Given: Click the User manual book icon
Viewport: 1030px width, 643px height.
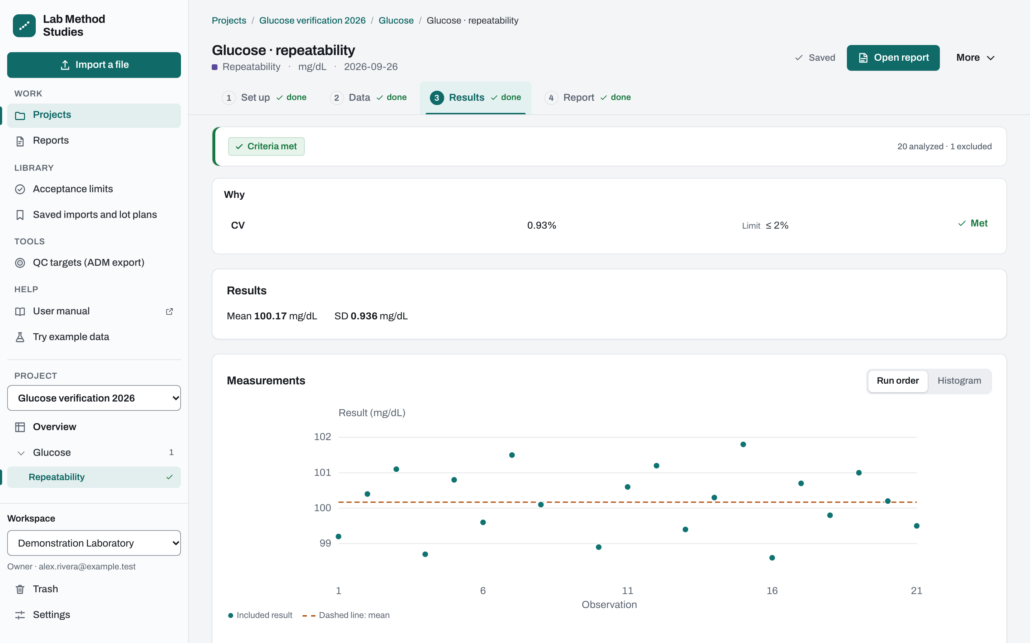Looking at the screenshot, I should click(20, 311).
